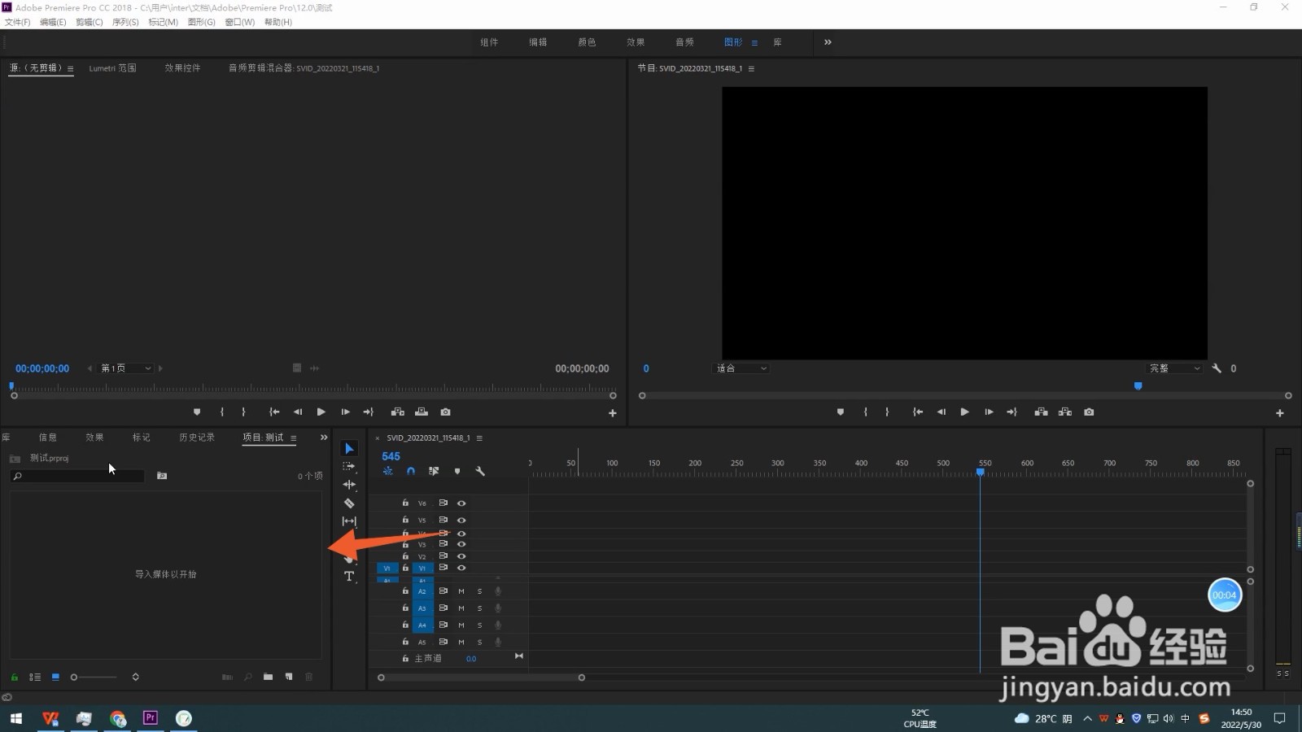The height and width of the screenshot is (732, 1302).
Task: Export frame from source monitor
Action: (445, 412)
